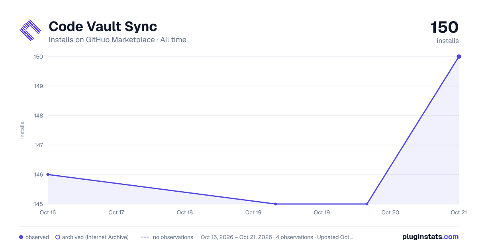Click the 'archived (Internet Archive)' legend label
478x251 pixels.
[x=95, y=237]
